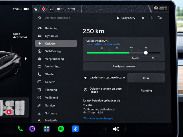Tap the passenger airbag indicator
The width and height of the screenshot is (183, 137).
(161, 8)
